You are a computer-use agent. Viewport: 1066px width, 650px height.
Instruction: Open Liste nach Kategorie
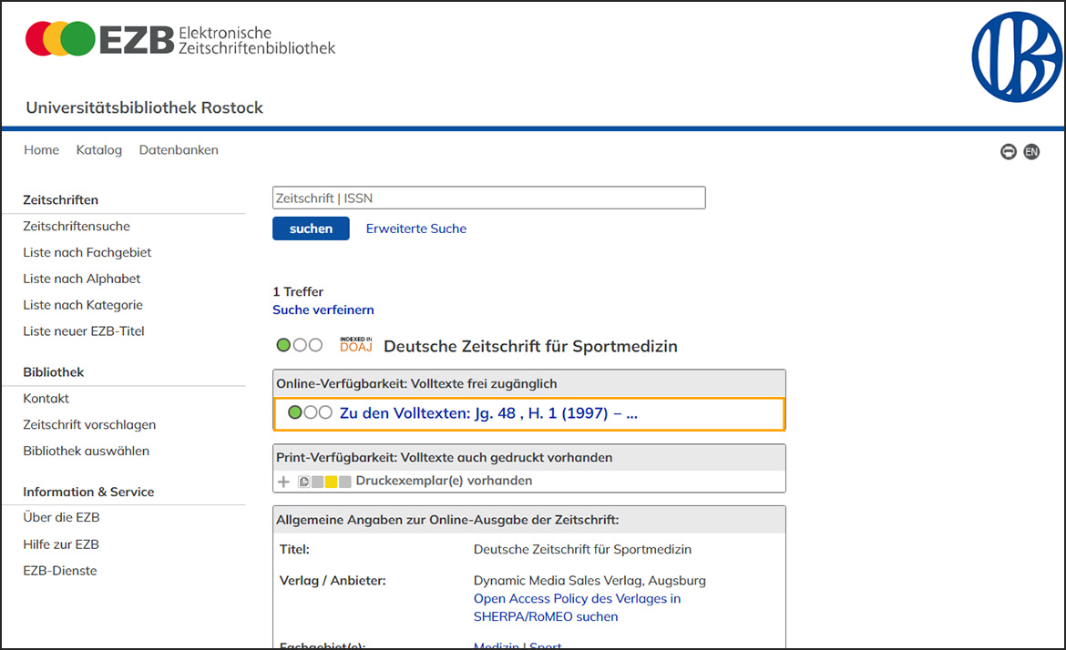pos(83,305)
